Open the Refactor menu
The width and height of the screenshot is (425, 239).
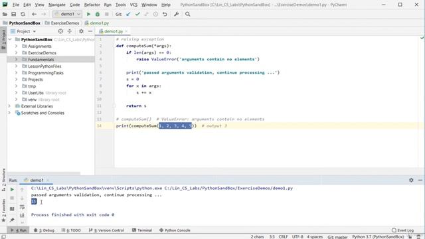click(x=92, y=5)
